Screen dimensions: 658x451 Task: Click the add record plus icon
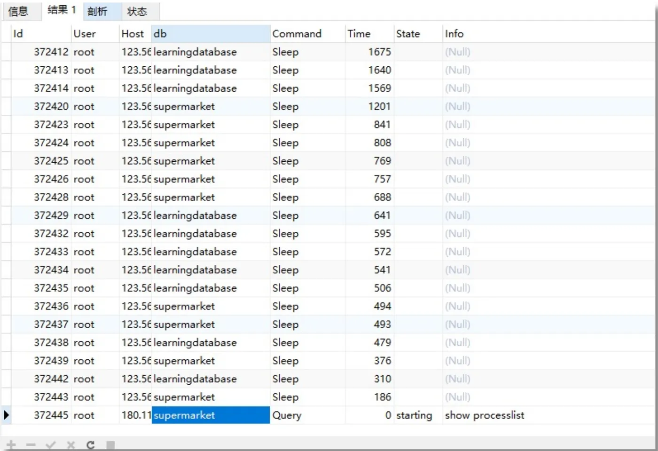click(11, 444)
